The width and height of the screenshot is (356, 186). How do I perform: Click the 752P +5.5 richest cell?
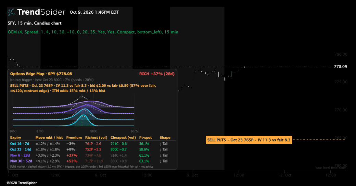pyautogui.click(x=93, y=149)
